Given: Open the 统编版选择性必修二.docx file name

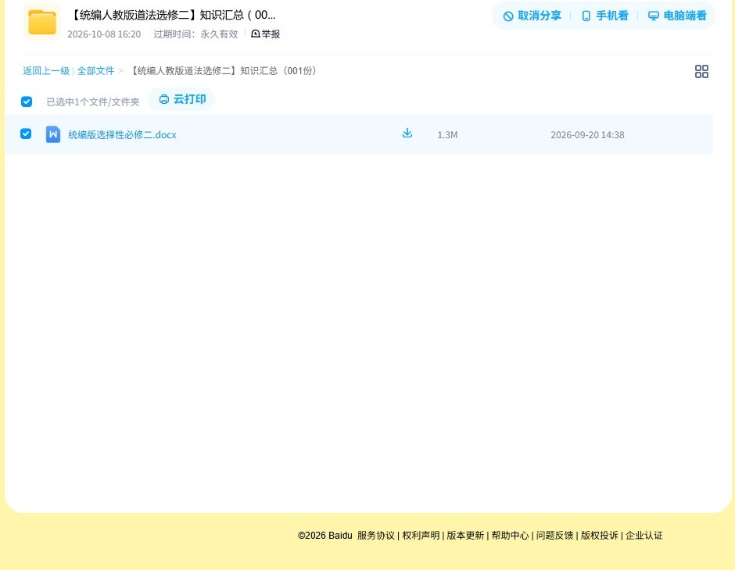Looking at the screenshot, I should pyautogui.click(x=122, y=135).
